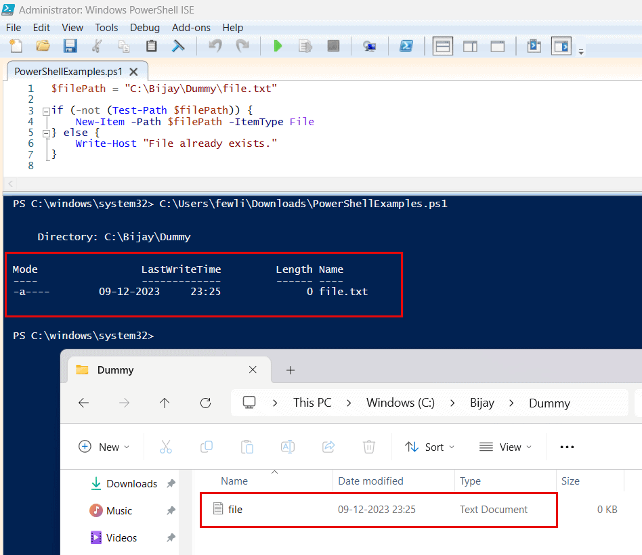Navigate to Bijay in address breadcrumb
The image size is (642, 555).
click(481, 403)
